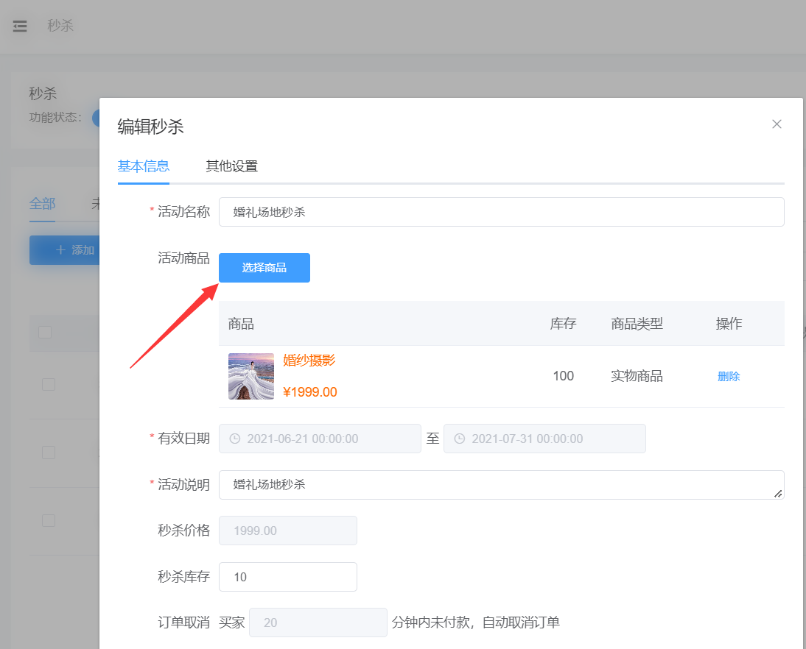Click the 添加 button behind the dialog

(64, 250)
